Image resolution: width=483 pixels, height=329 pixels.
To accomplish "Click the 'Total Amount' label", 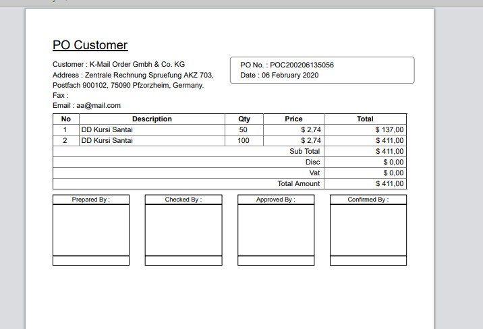I will pos(298,184).
